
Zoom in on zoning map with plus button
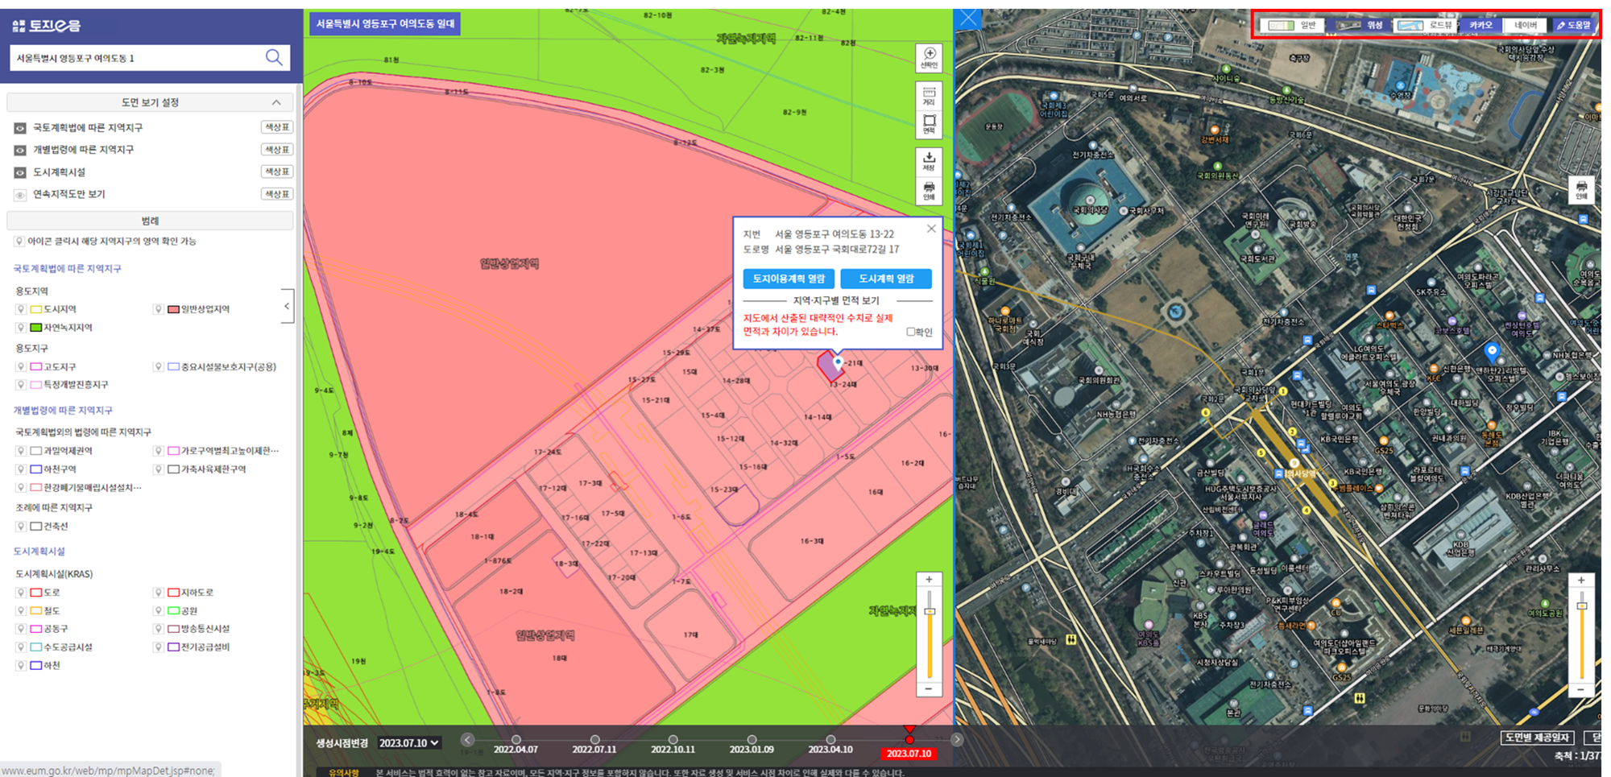pyautogui.click(x=929, y=580)
